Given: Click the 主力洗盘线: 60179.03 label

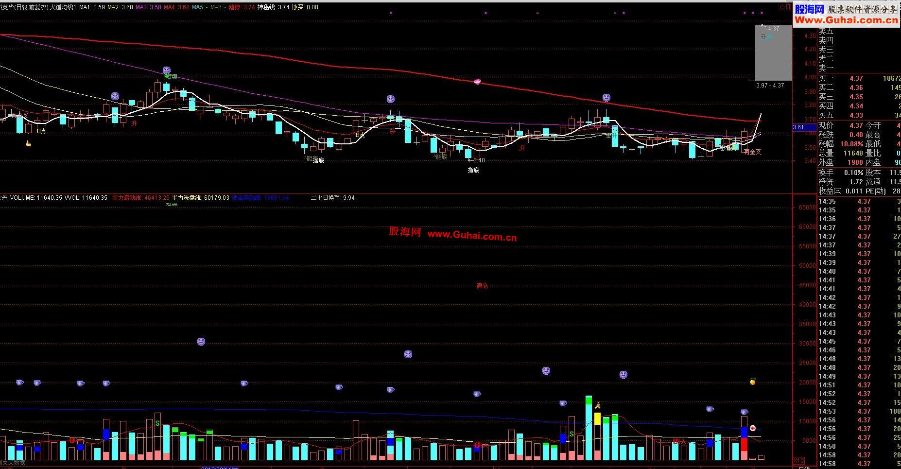Looking at the screenshot, I should point(201,198).
